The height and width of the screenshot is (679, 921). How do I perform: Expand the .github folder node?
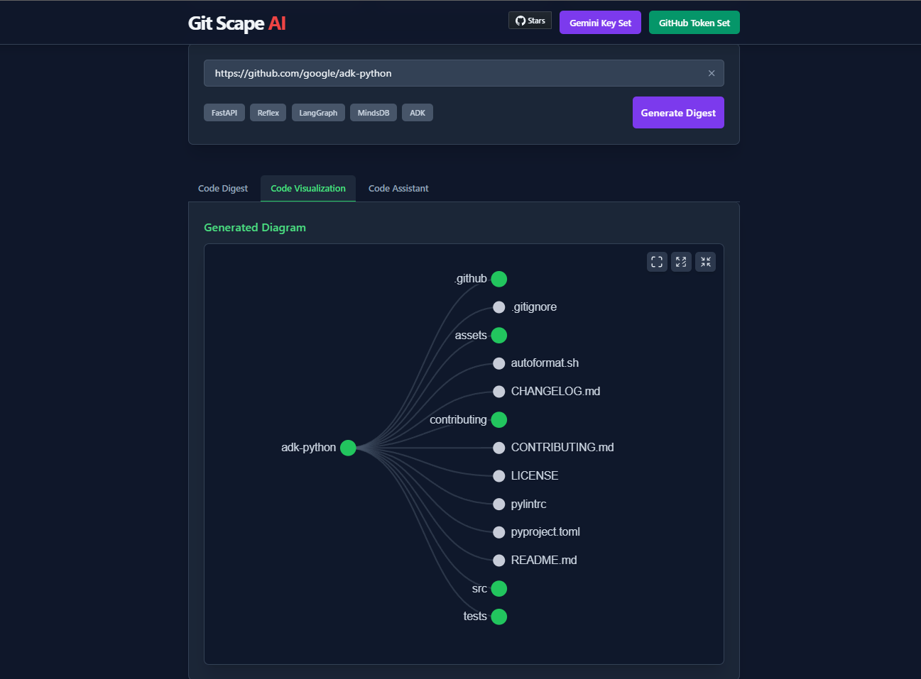click(499, 279)
